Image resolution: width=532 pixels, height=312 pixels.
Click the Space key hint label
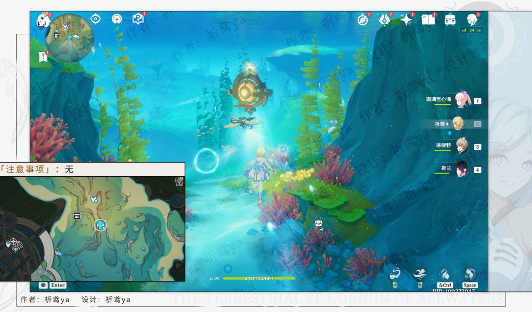tap(470, 285)
